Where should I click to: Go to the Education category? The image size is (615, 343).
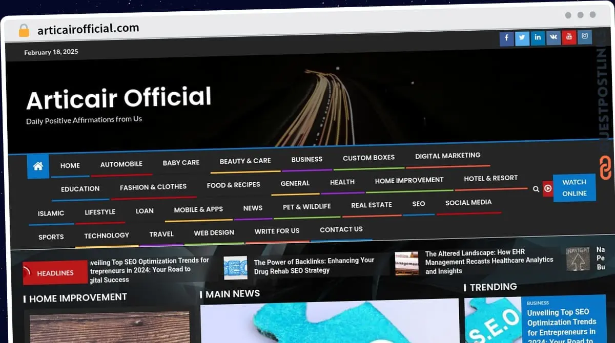pyautogui.click(x=80, y=189)
